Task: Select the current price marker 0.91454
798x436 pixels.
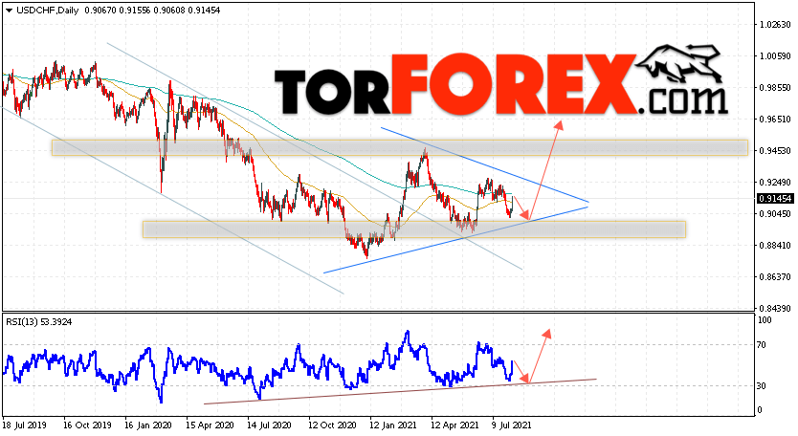Action: [x=775, y=199]
